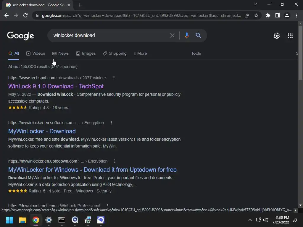Viewport: 303px width, 227px height.
Task: Open Google quick settings gear
Action: 277,36
